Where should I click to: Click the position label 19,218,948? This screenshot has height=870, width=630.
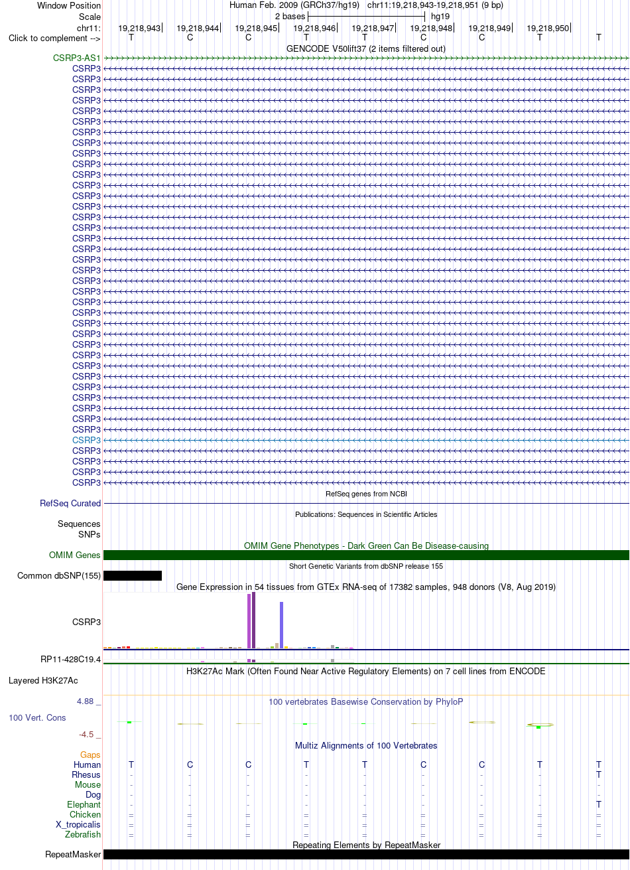click(431, 29)
